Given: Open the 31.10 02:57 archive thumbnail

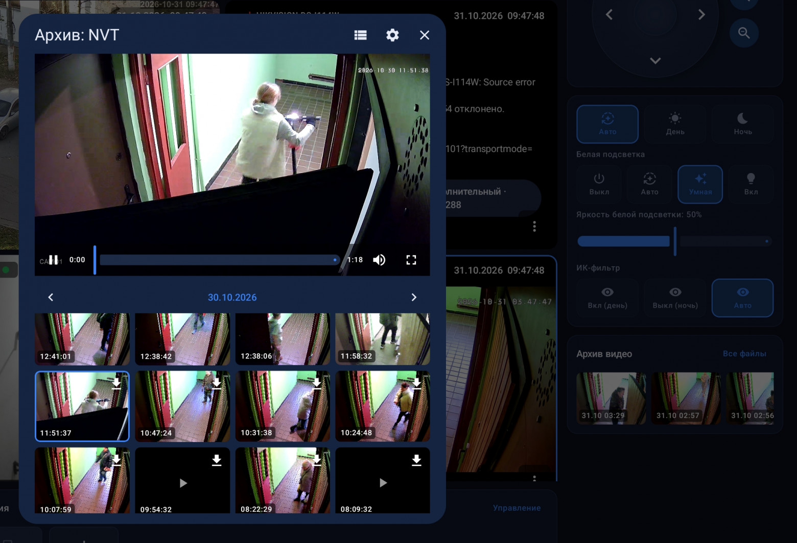Looking at the screenshot, I should point(686,398).
